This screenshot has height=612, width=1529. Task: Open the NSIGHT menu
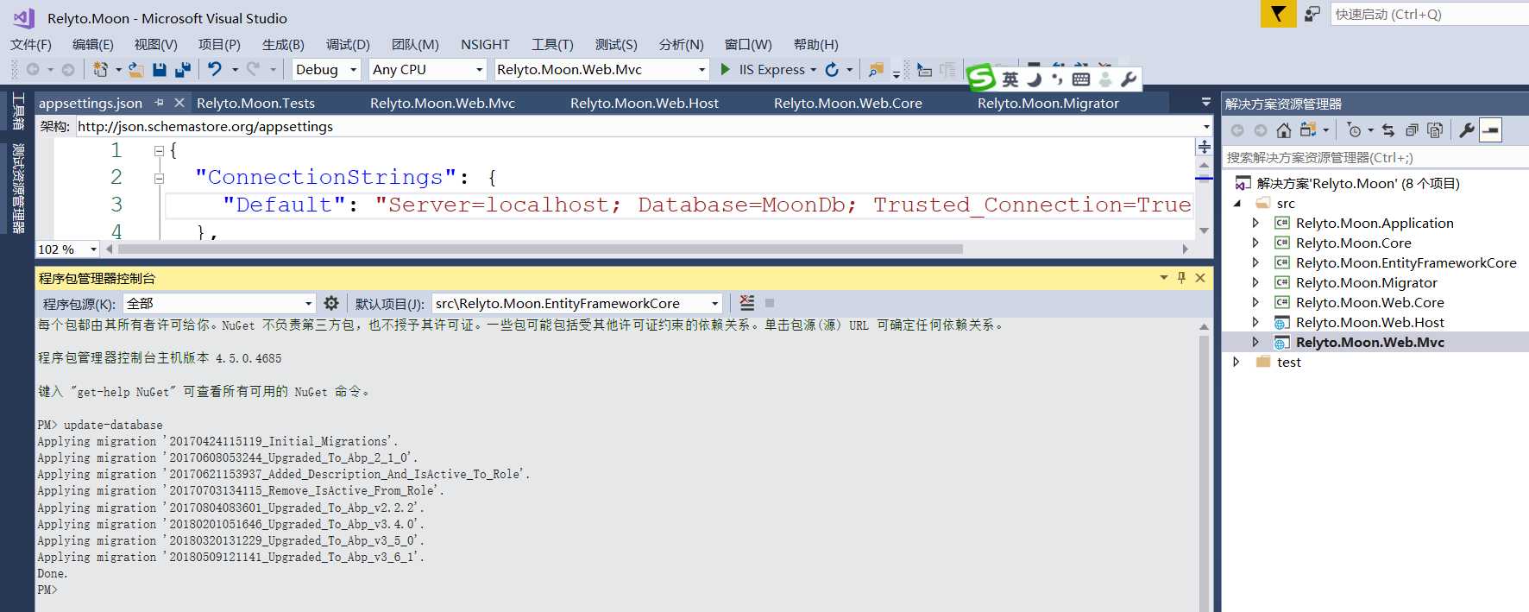(x=485, y=45)
